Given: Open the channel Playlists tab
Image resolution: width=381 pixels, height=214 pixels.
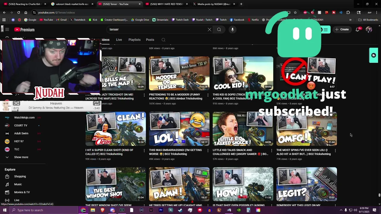Looking at the screenshot, I should [135, 40].
